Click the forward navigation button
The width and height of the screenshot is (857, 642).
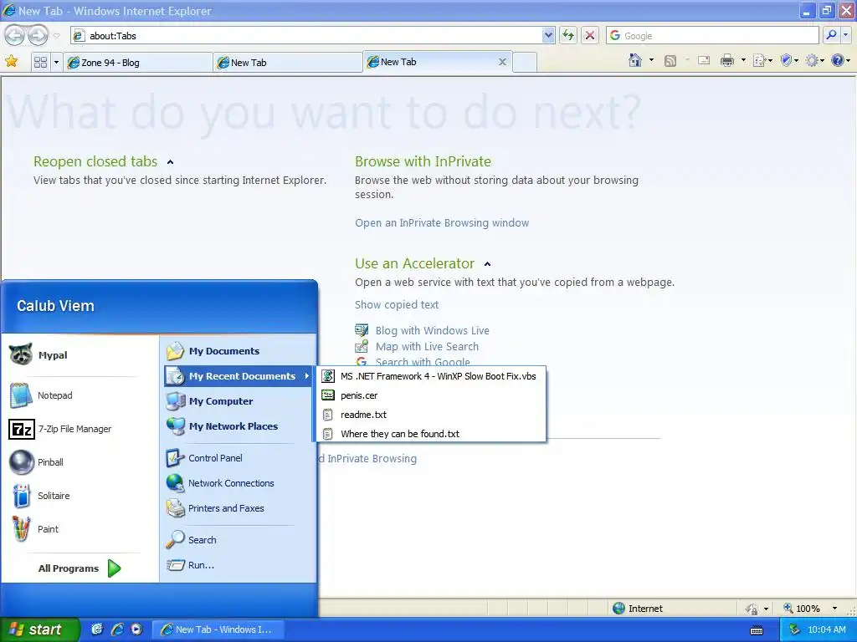point(38,35)
